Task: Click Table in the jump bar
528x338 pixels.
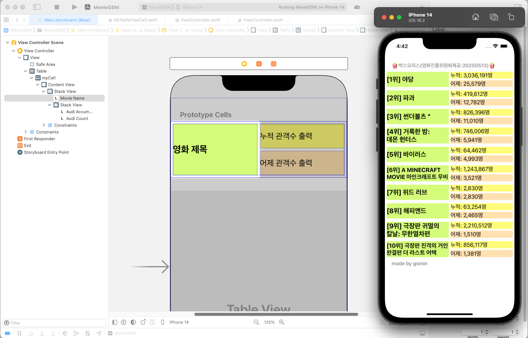Action: (x=282, y=30)
